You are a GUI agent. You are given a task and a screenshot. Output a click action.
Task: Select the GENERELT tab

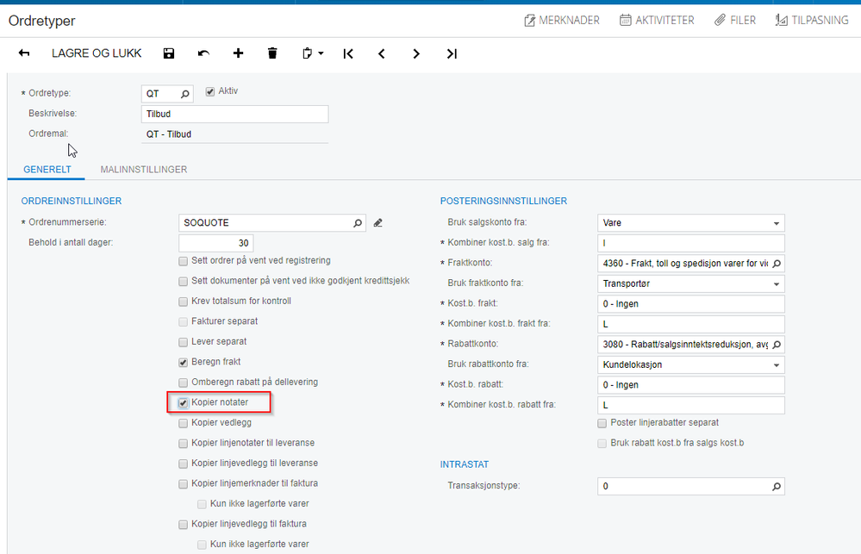(47, 169)
